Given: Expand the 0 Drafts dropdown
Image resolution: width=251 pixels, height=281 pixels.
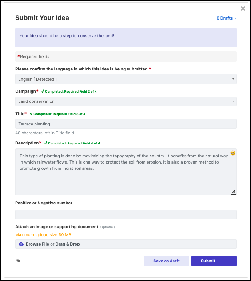Looking at the screenshot, I should click(x=227, y=18).
